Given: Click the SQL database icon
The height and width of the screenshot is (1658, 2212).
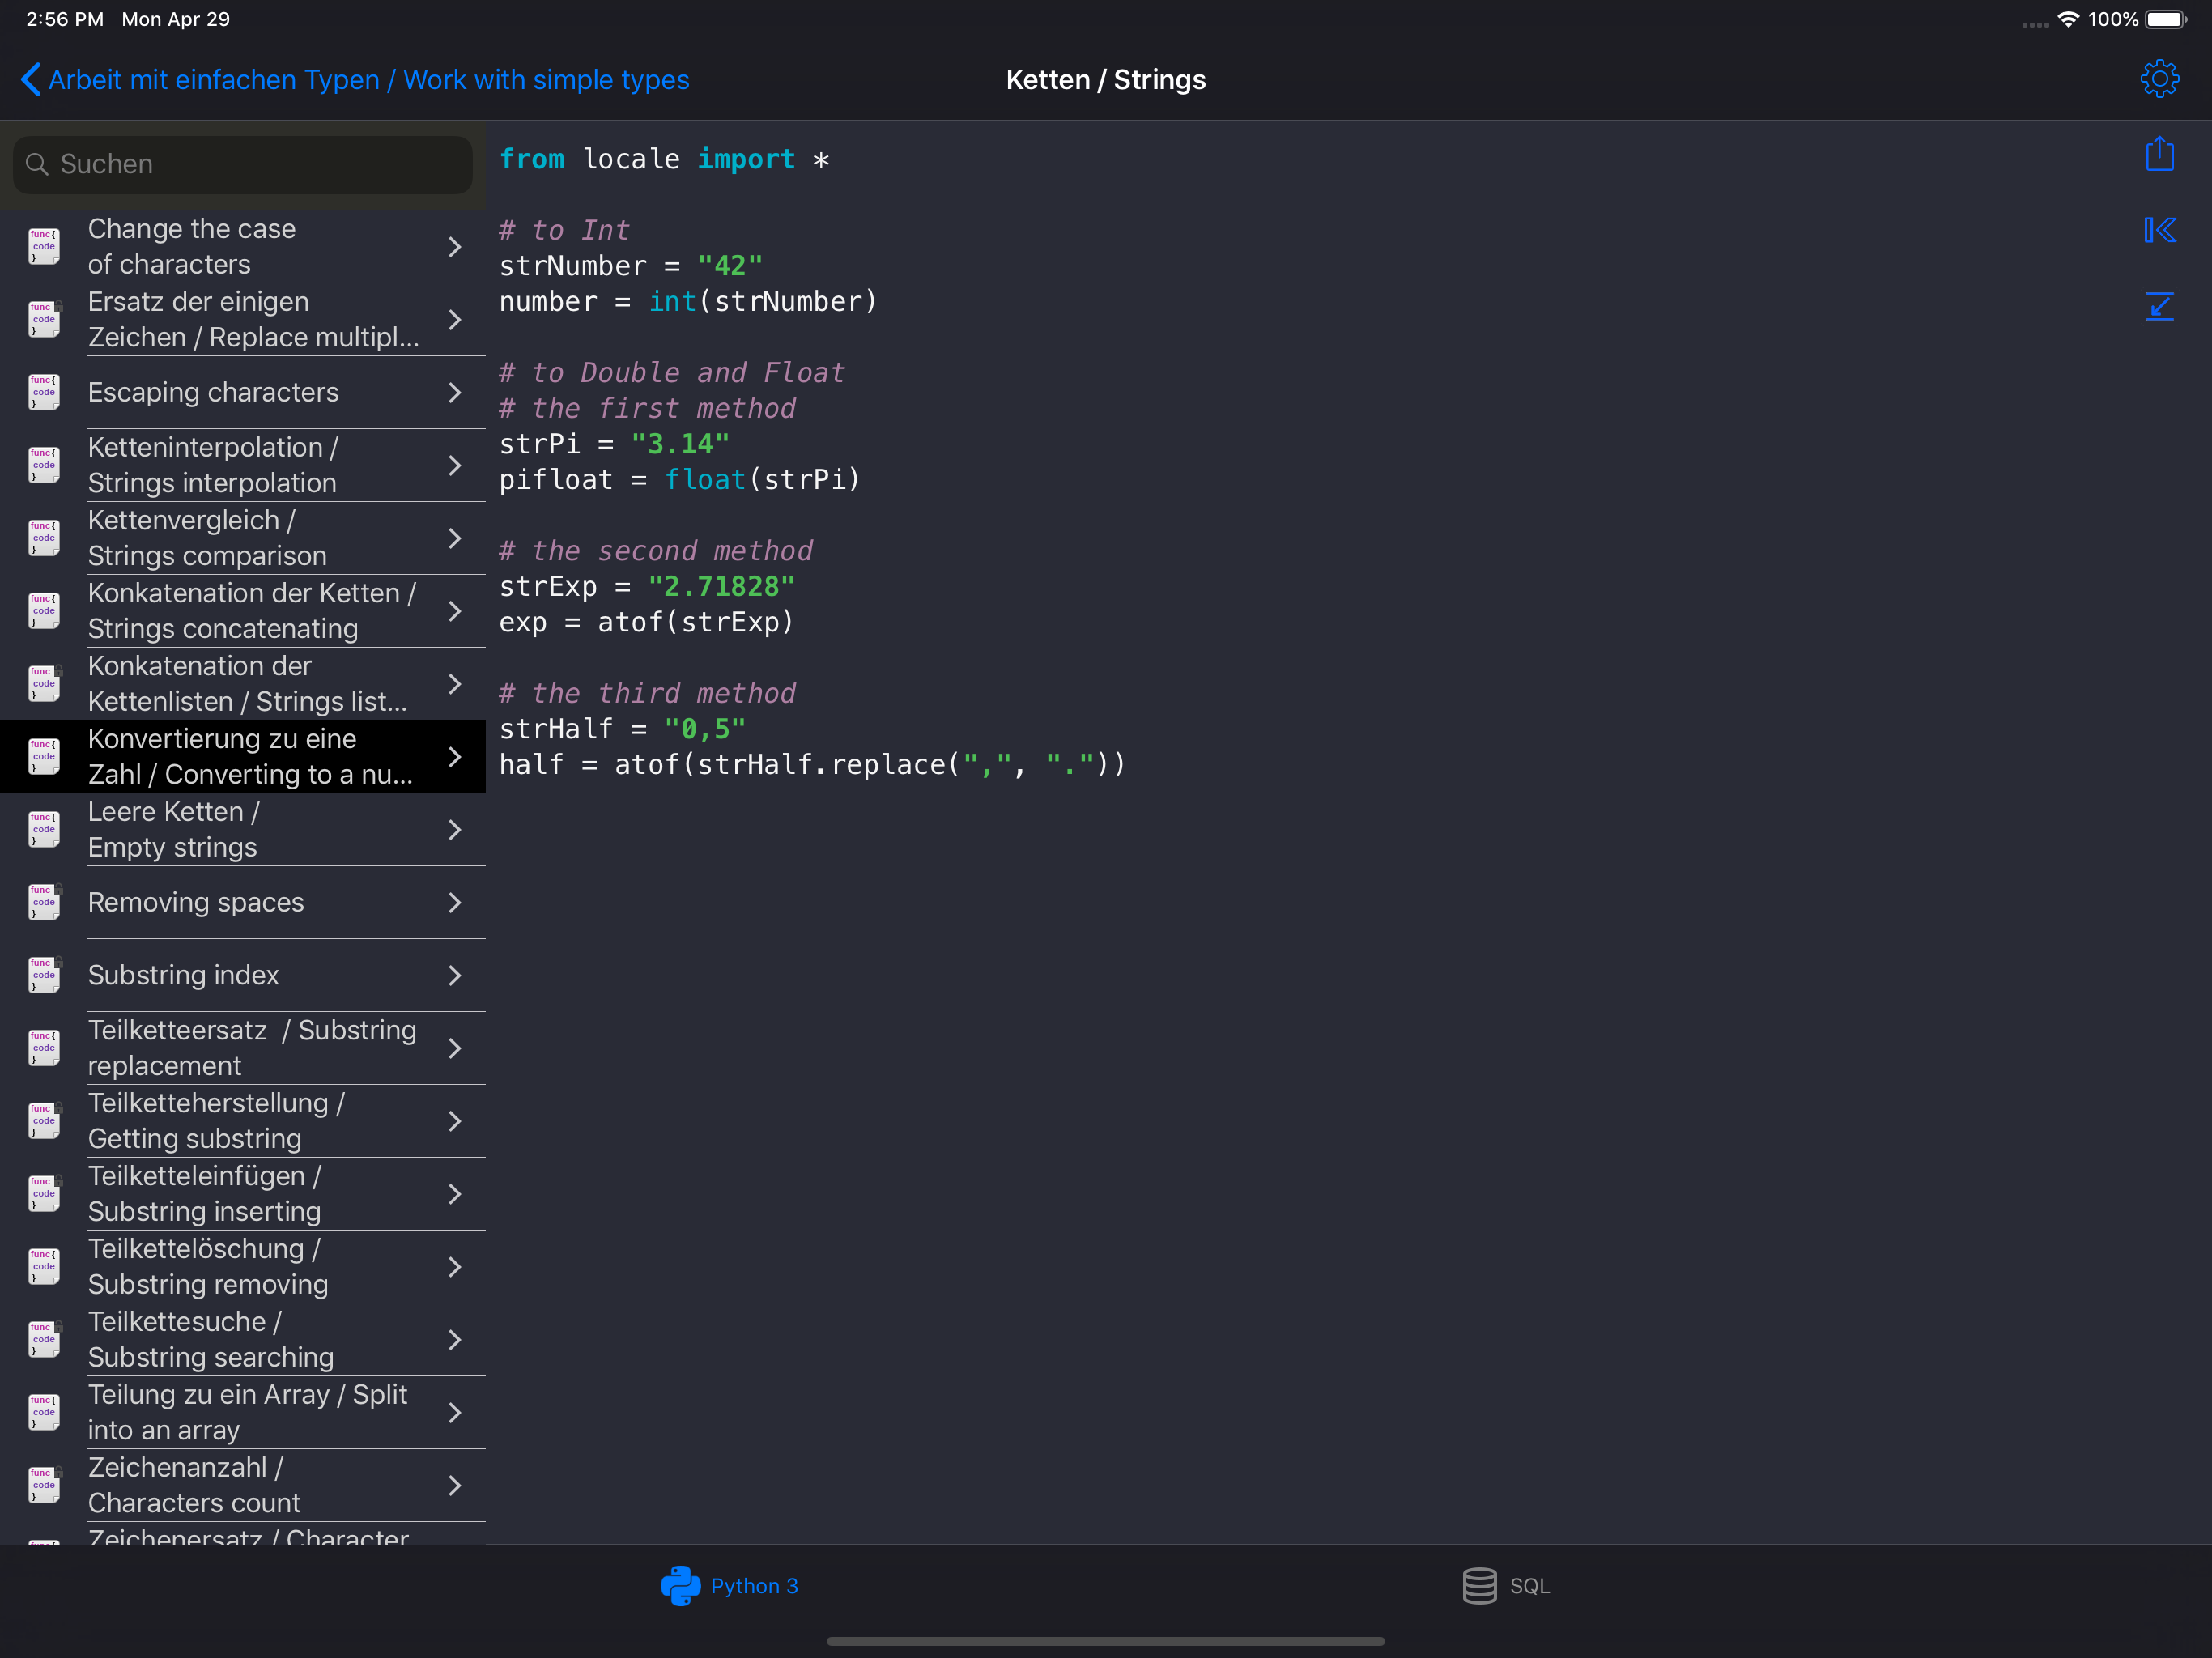Looking at the screenshot, I should [1479, 1585].
